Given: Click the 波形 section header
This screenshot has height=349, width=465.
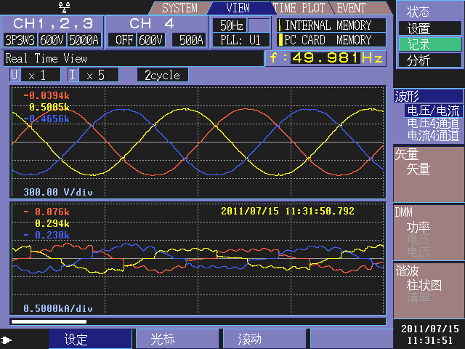Looking at the screenshot, I should tap(428, 96).
